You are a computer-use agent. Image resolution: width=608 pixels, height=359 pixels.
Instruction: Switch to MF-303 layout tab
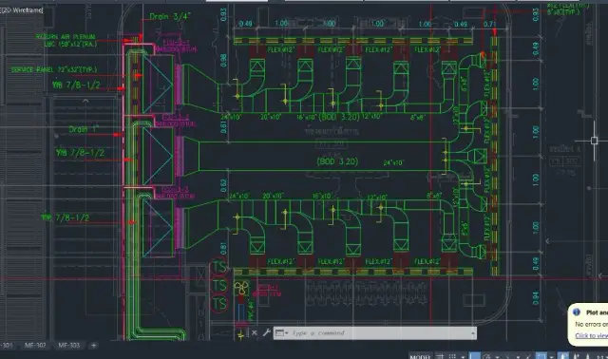click(68, 345)
